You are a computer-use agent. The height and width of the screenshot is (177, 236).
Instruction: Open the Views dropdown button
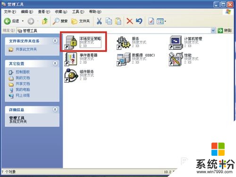161,21
